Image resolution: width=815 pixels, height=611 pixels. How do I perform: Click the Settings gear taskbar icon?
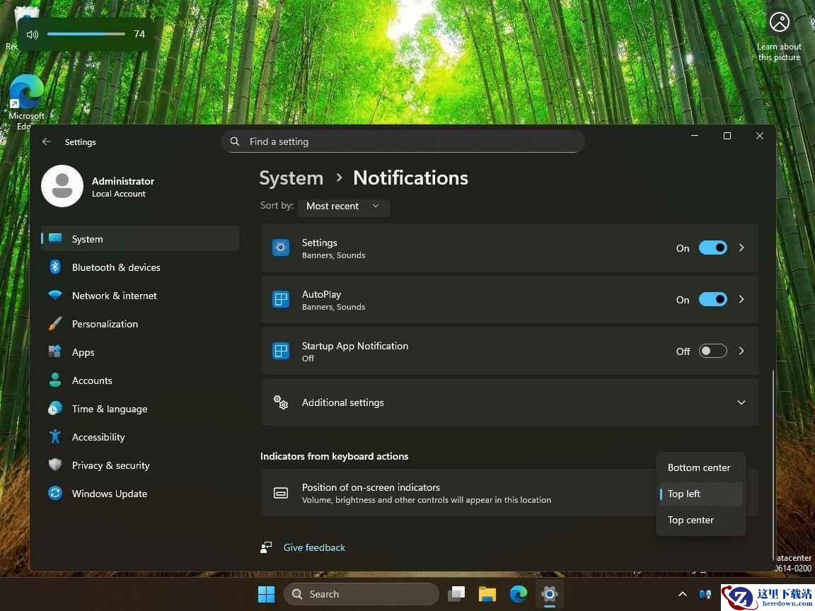[549, 594]
